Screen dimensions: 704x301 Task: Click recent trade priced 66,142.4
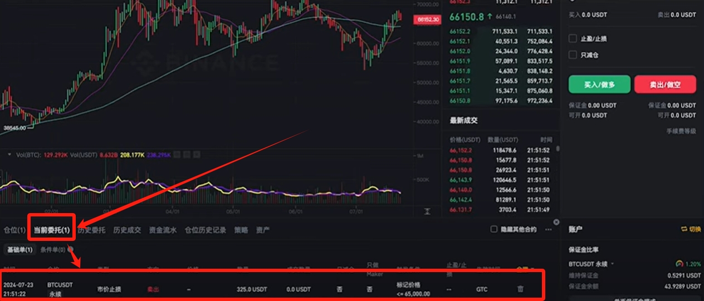pos(460,199)
